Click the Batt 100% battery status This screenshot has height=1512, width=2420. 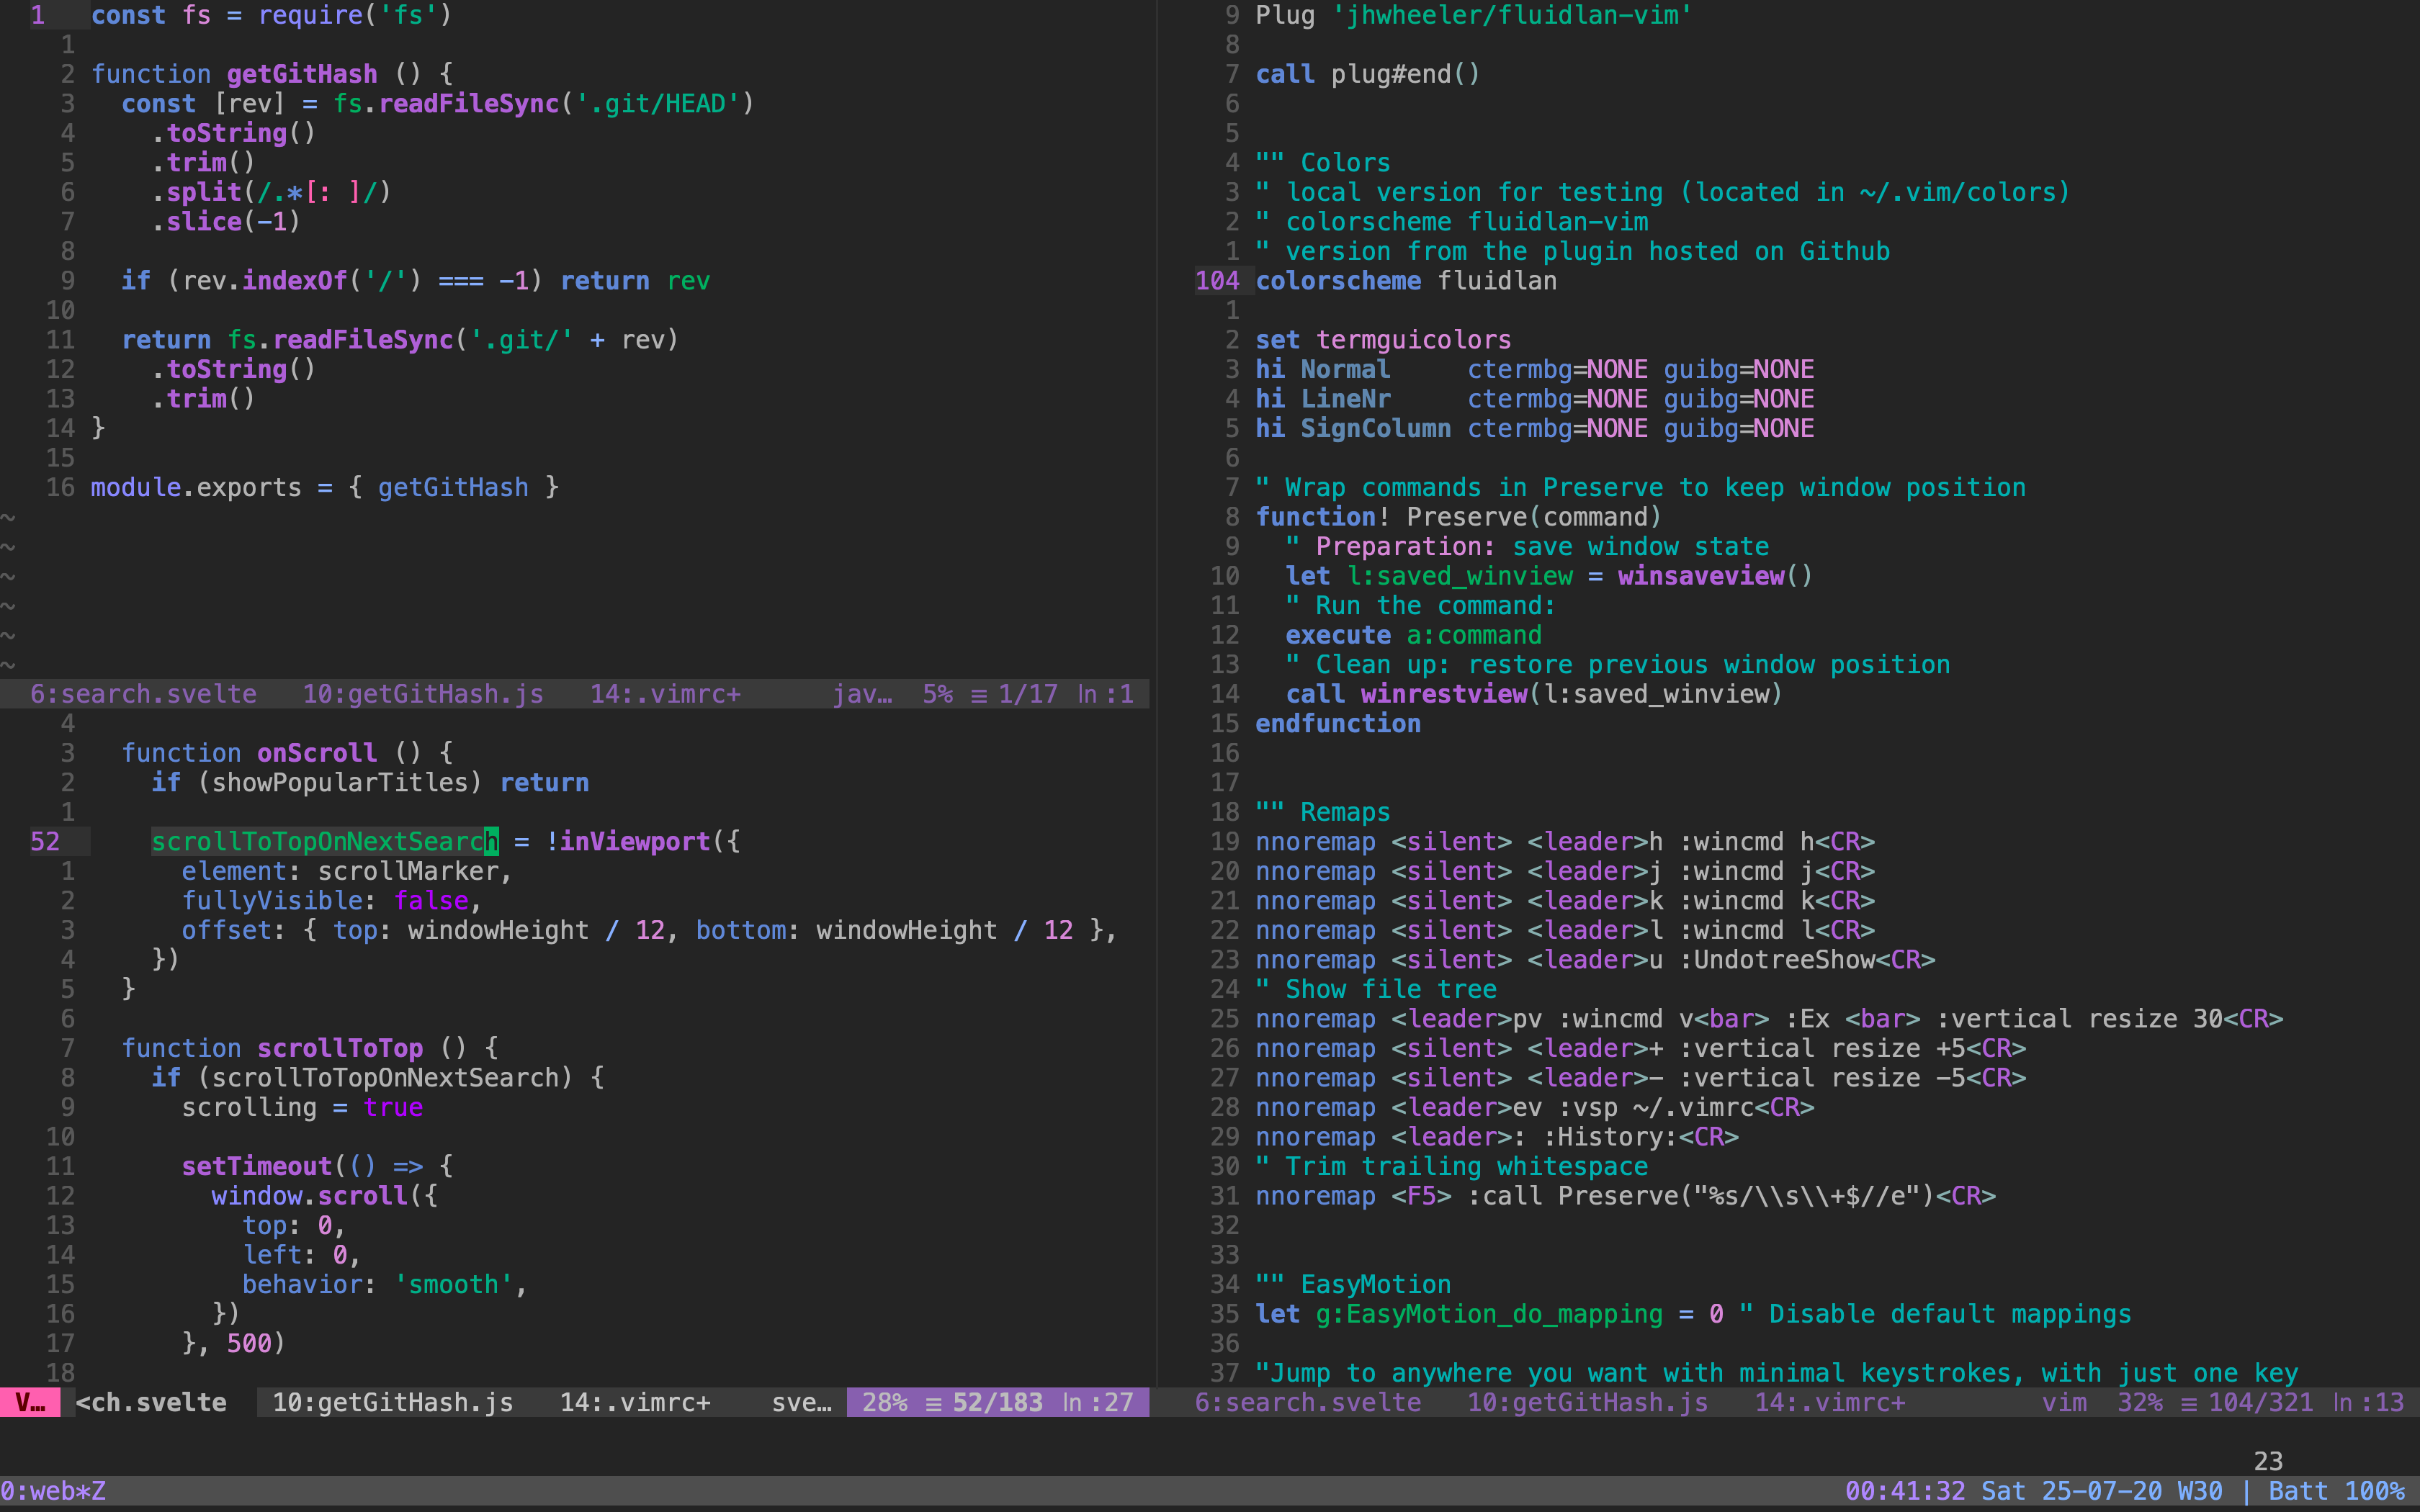[x=2336, y=1491]
